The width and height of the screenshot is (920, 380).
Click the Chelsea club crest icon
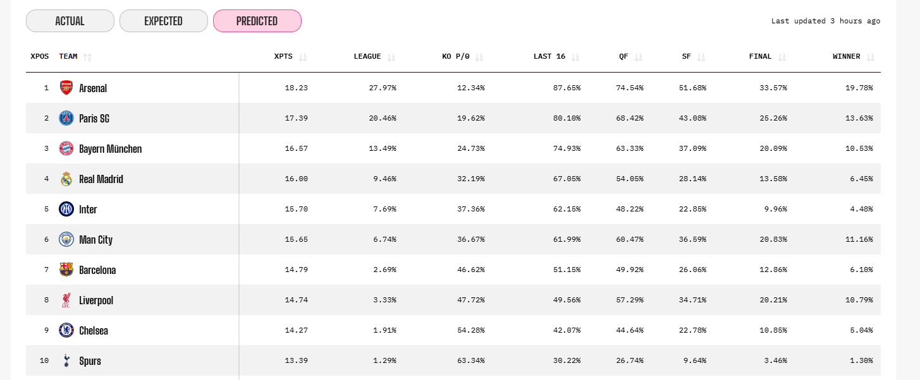pos(66,330)
